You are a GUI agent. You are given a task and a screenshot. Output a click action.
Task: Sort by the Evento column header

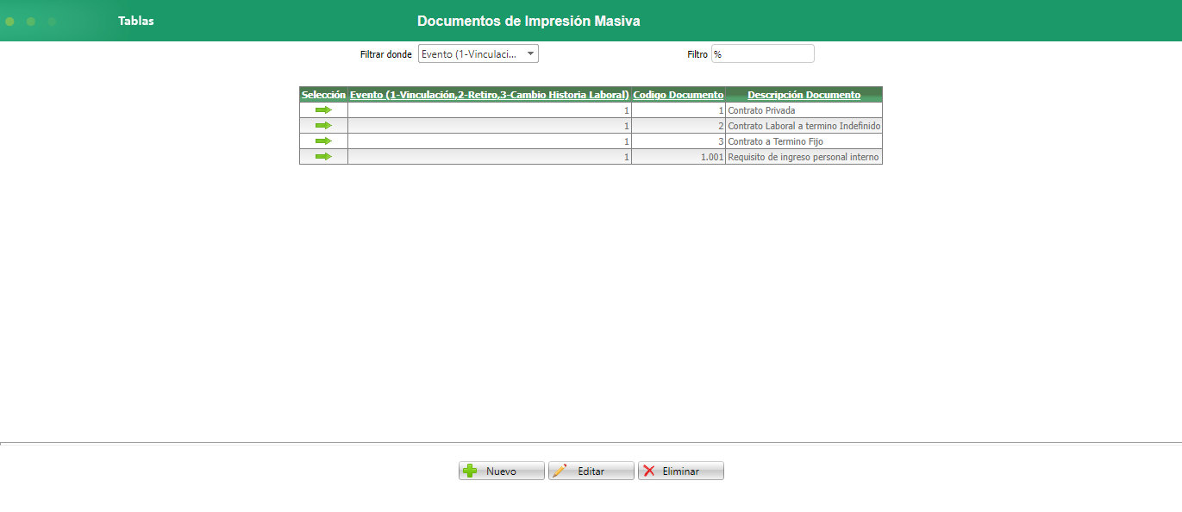click(x=488, y=95)
